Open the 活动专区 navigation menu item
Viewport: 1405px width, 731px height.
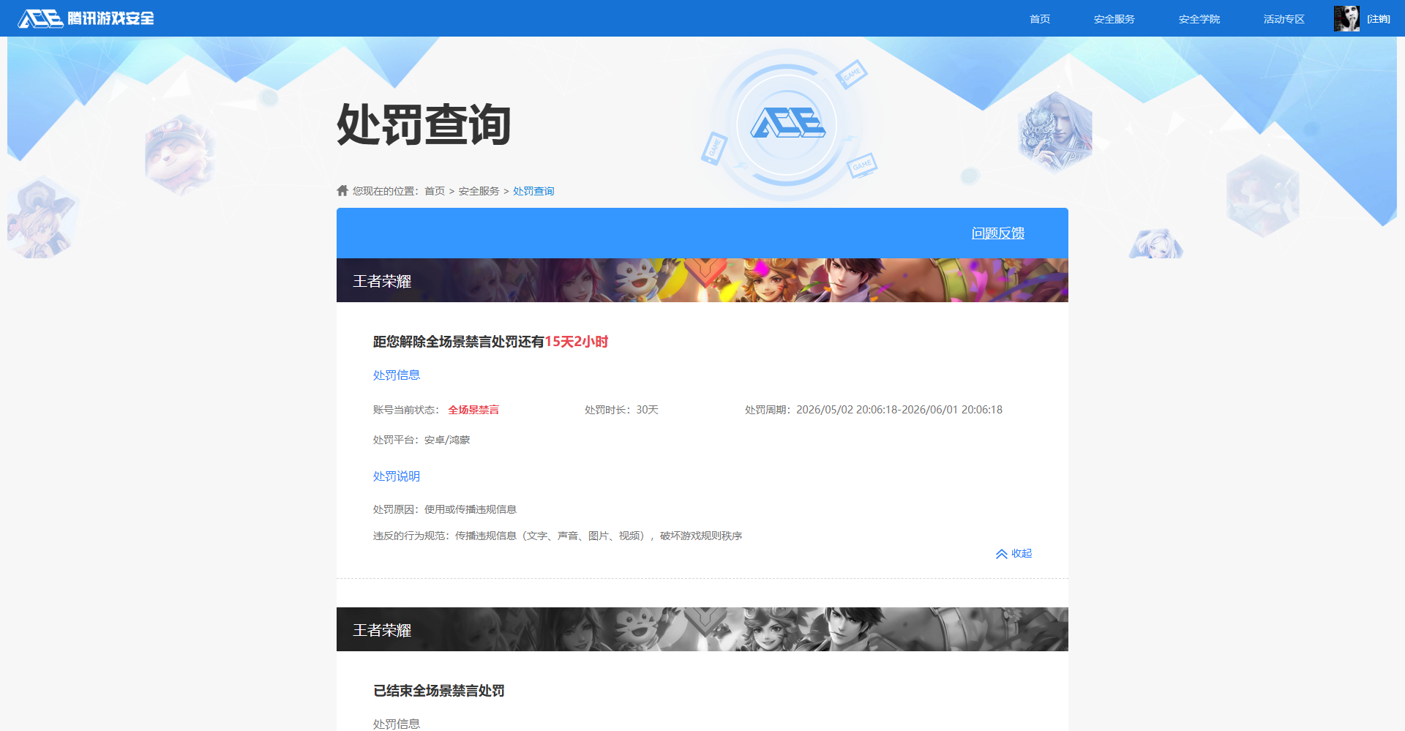[x=1284, y=19]
